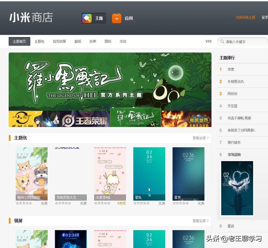Switch to the 壁纸 tab
Viewport: 268px width, 248px height.
(78, 41)
